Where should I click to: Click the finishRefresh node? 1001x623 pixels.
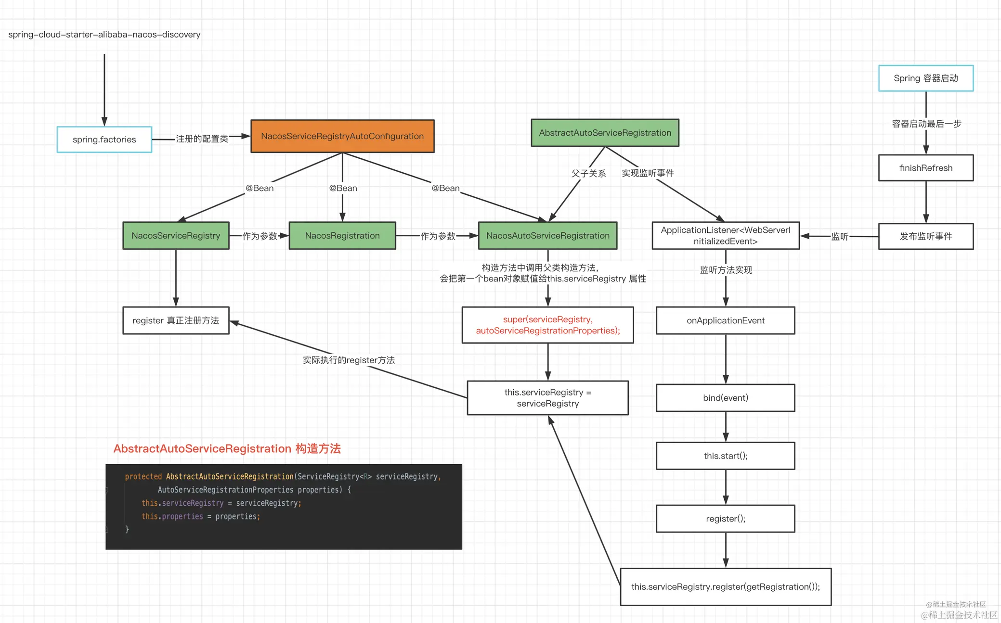925,168
